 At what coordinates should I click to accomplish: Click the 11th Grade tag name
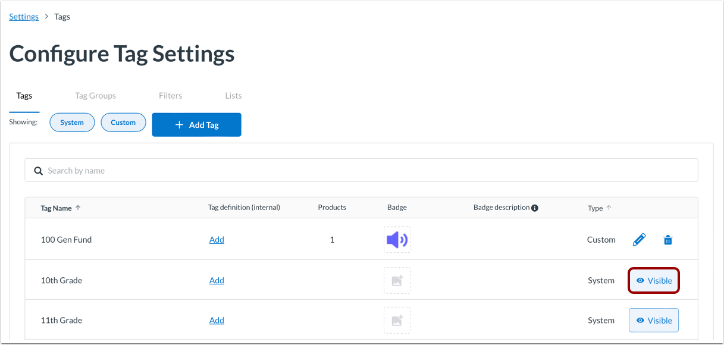(61, 320)
